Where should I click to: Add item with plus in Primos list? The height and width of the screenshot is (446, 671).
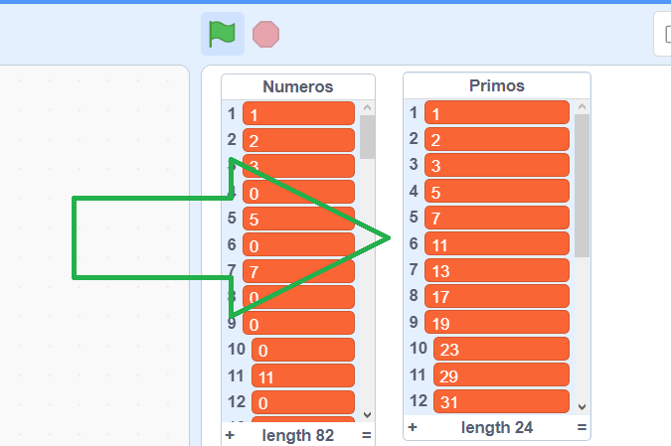coord(413,427)
